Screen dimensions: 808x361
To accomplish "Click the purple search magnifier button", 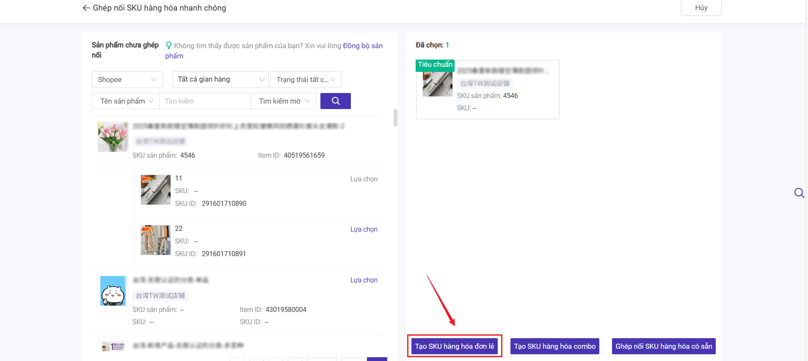I will (x=335, y=101).
